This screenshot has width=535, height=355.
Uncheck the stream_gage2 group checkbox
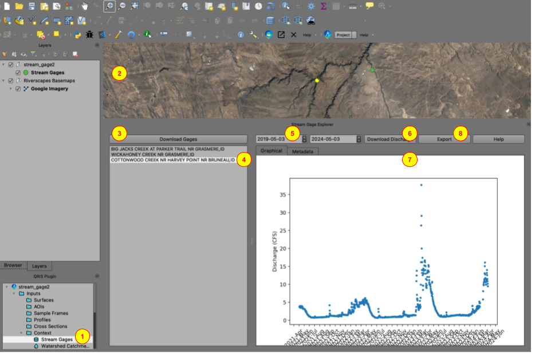coord(10,65)
